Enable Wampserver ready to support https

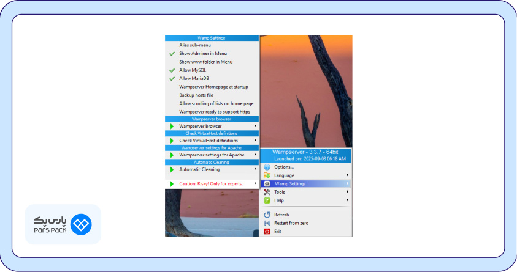[x=212, y=112]
